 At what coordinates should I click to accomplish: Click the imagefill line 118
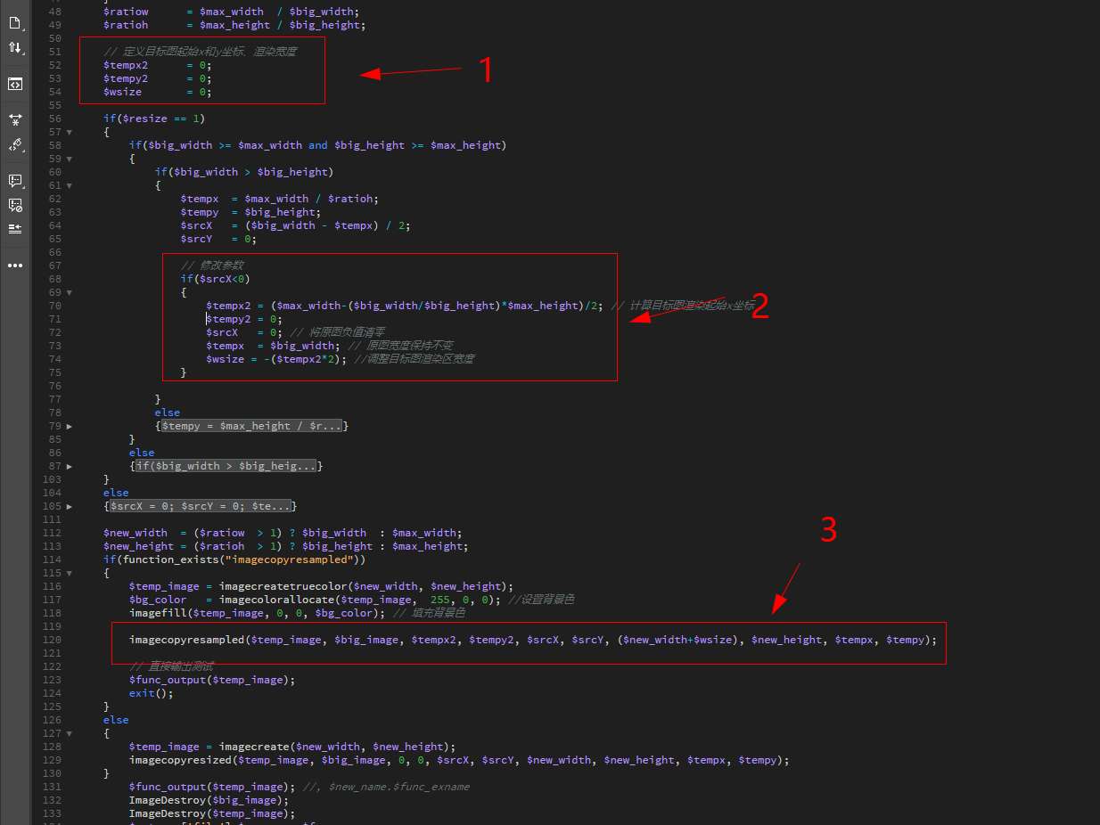point(258,613)
